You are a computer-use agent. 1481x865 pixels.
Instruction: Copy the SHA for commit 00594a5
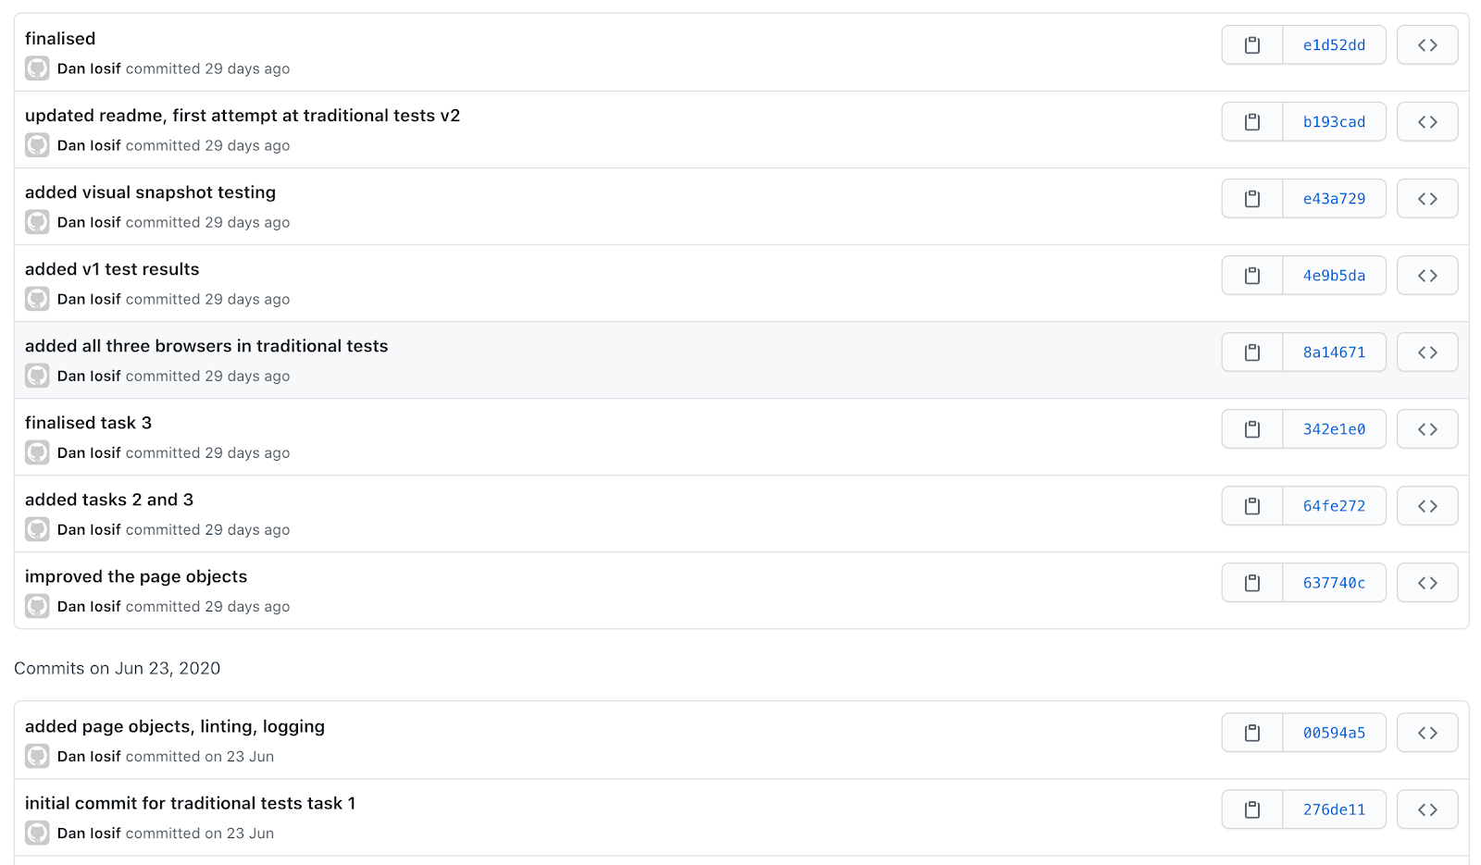pos(1251,733)
